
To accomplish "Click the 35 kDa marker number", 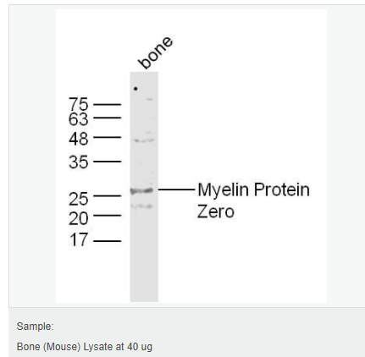I will click(79, 162).
